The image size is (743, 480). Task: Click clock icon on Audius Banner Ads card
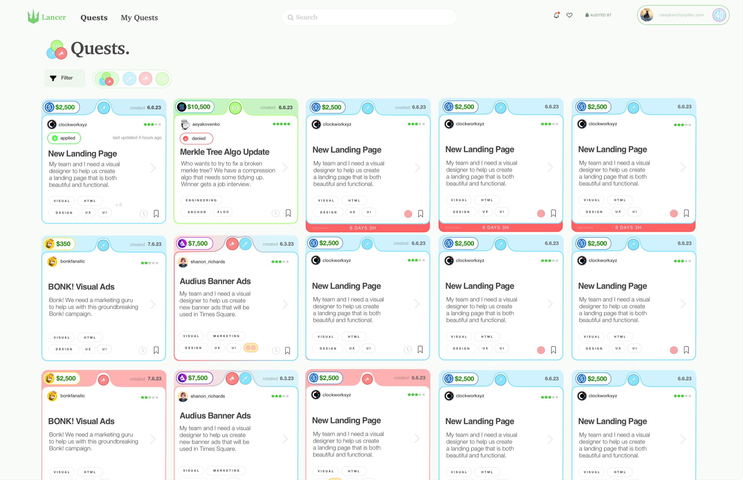[276, 350]
